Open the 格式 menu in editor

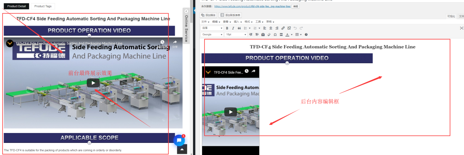(x=249, y=22)
